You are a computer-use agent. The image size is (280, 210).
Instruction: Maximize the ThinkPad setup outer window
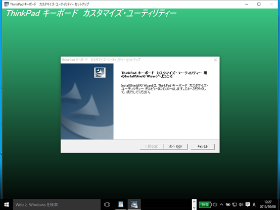click(259, 4)
